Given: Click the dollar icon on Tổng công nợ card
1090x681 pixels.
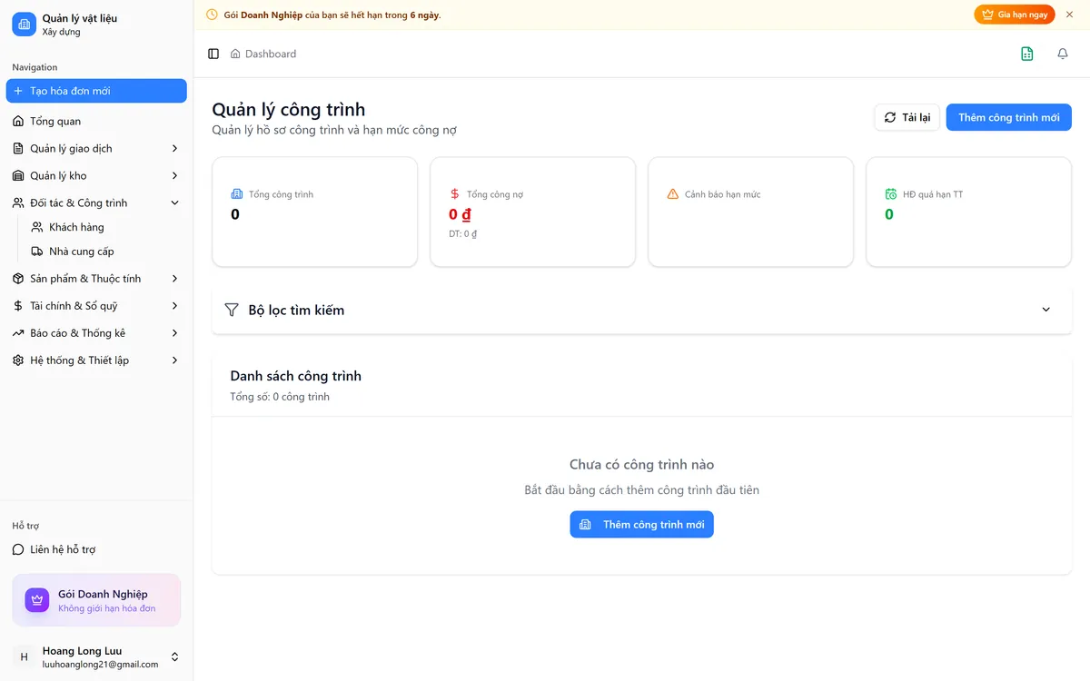Looking at the screenshot, I should point(455,194).
